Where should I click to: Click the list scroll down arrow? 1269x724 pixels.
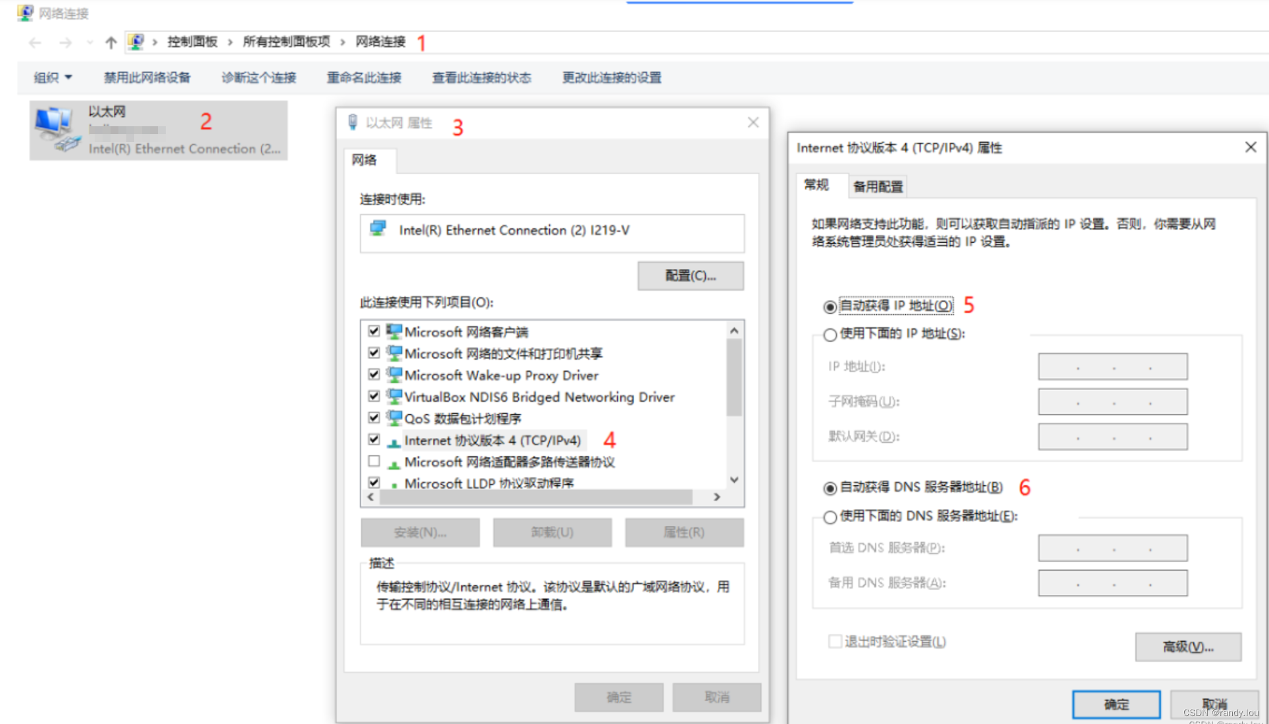(734, 480)
